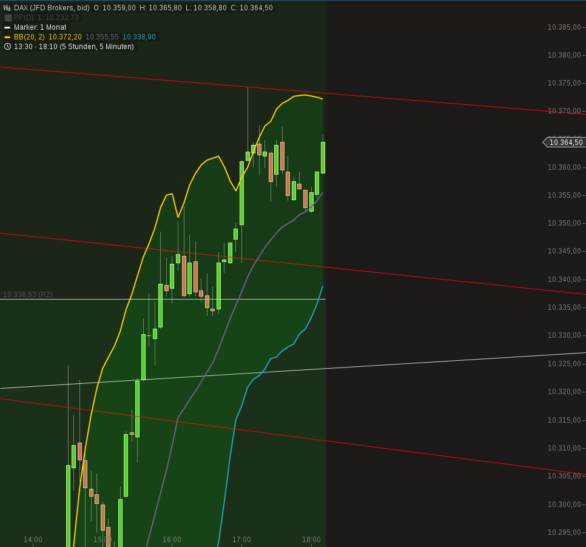This screenshot has height=547, width=586.
Task: Click the candlestick chart type icon
Action: pyautogui.click(x=7, y=8)
